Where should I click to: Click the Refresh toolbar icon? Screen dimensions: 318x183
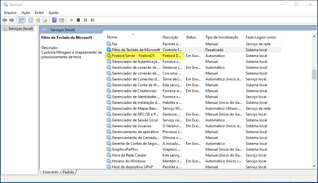(x=38, y=20)
